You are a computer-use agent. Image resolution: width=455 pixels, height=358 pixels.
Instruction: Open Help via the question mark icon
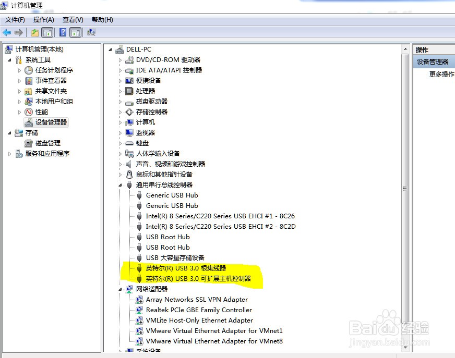pyautogui.click(x=63, y=32)
